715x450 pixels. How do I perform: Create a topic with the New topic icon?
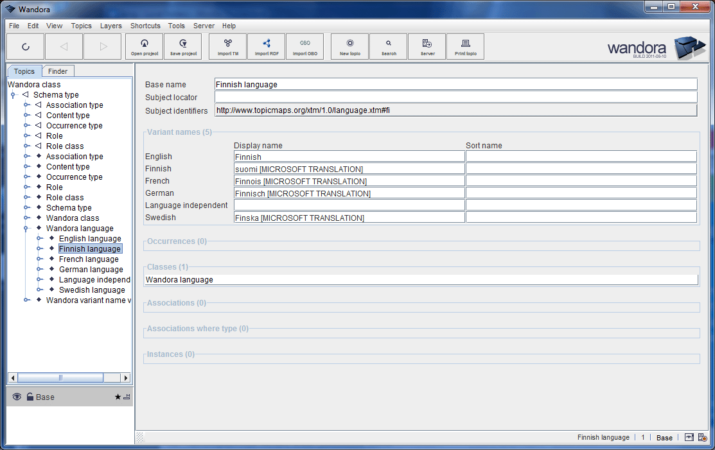349,46
